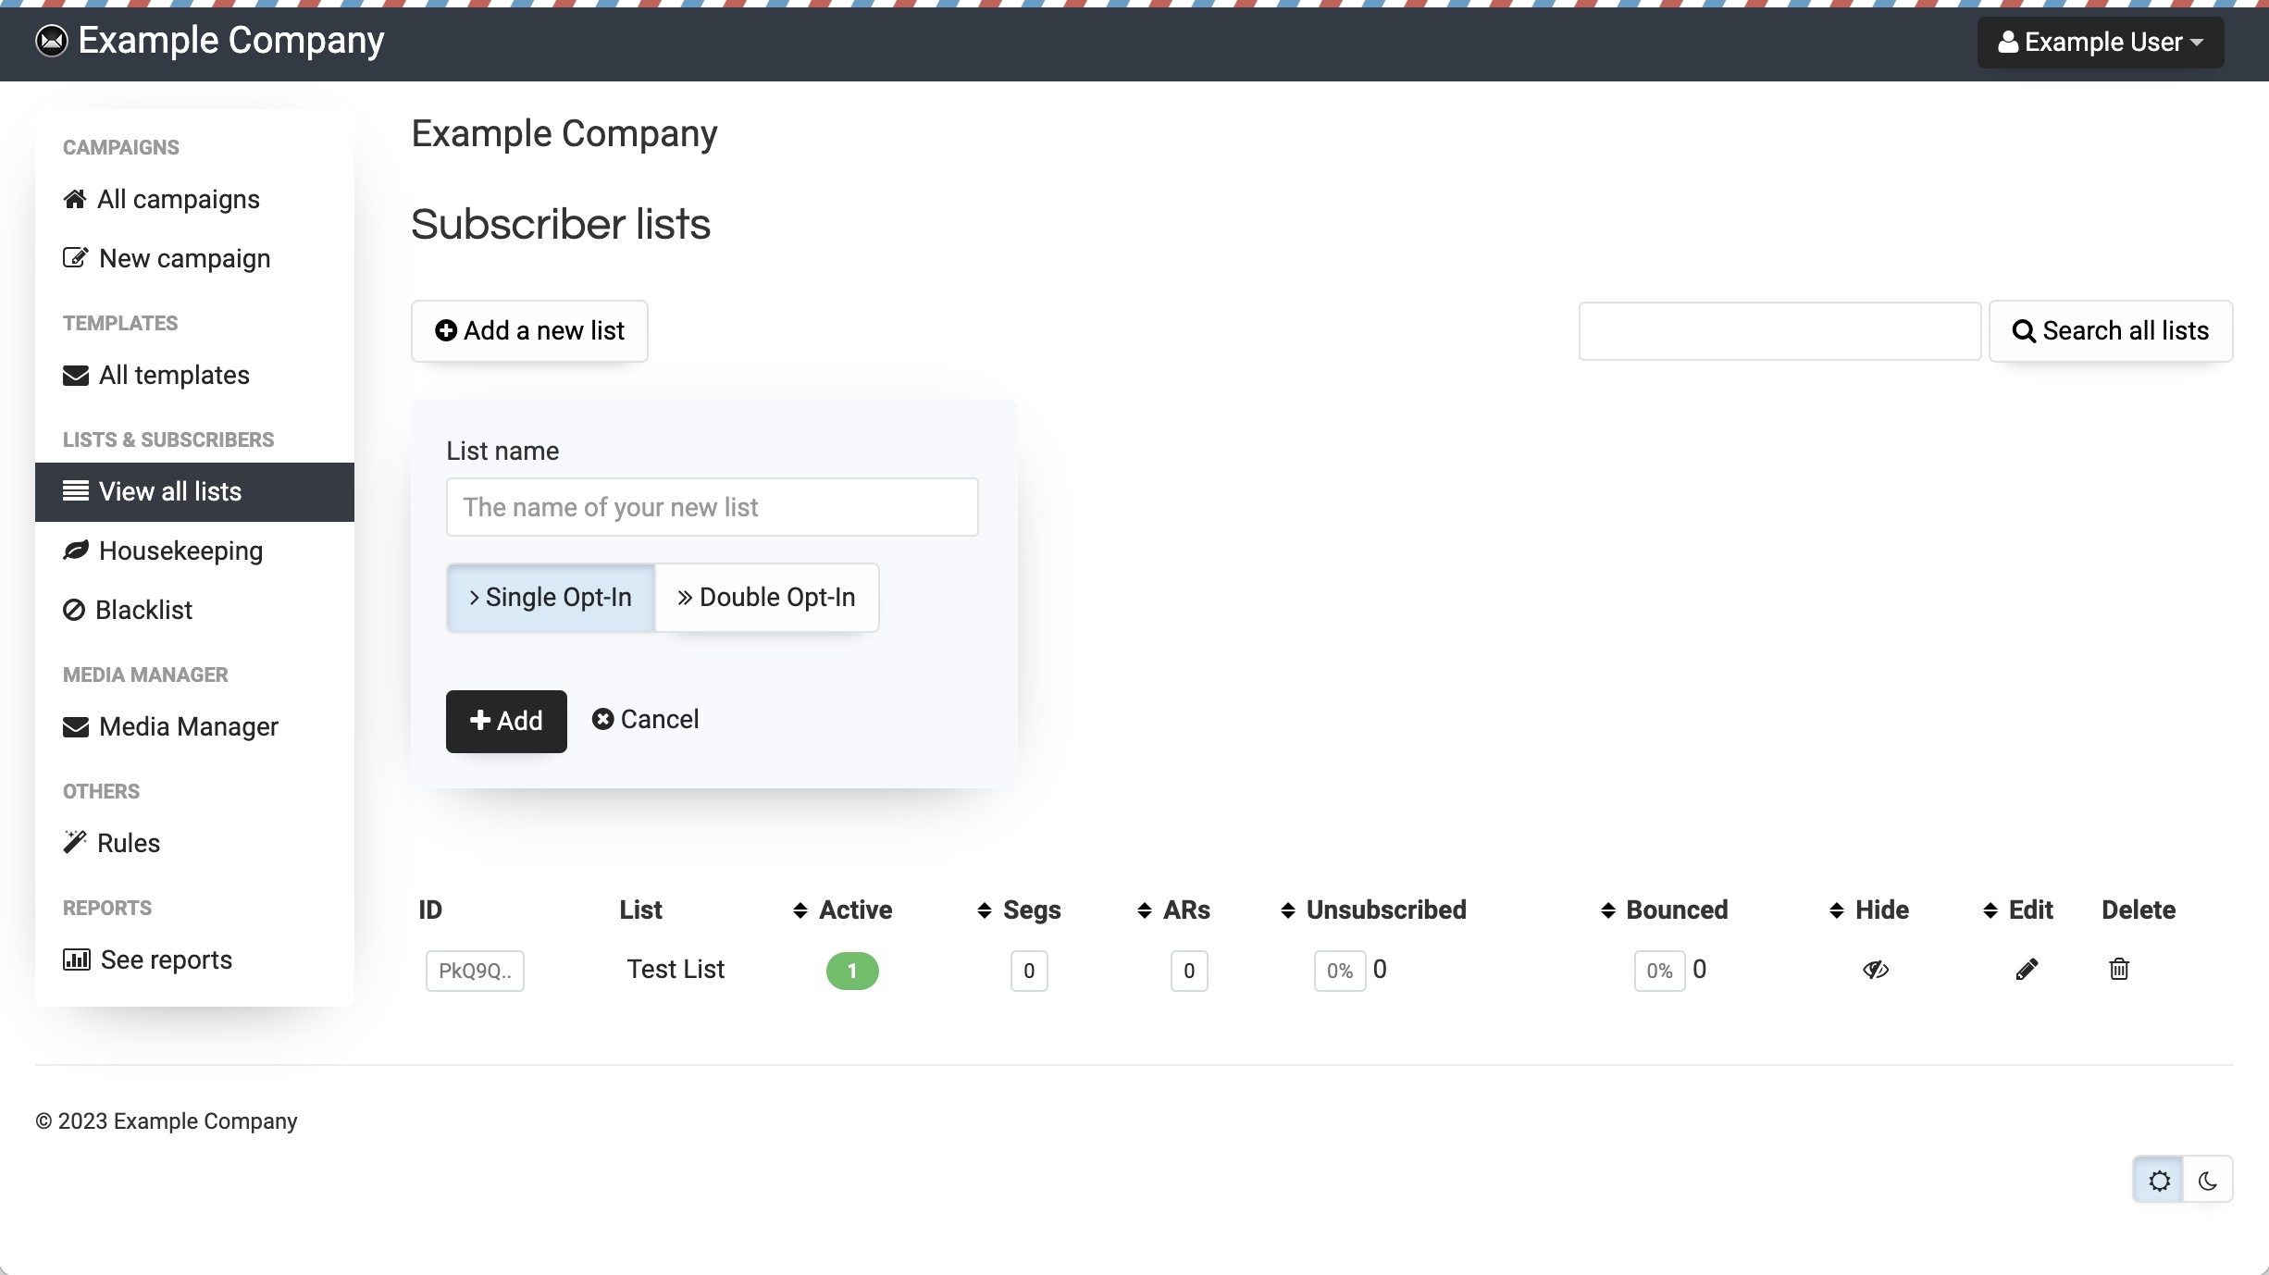
Task: Select the Blacklist prohibition icon
Action: (x=75, y=609)
